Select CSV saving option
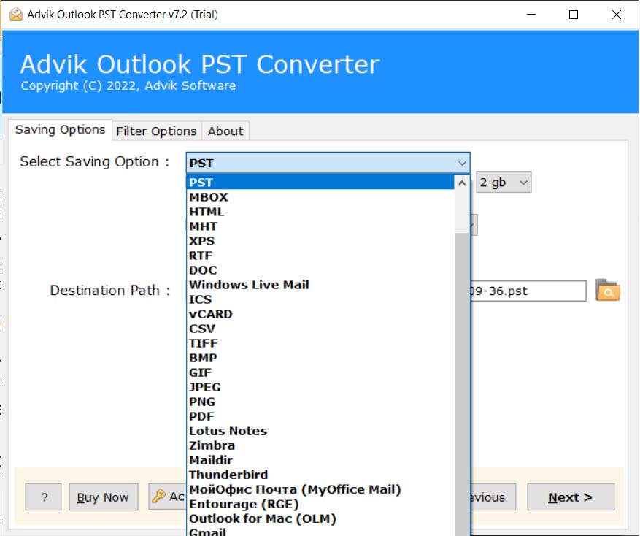 (320, 329)
